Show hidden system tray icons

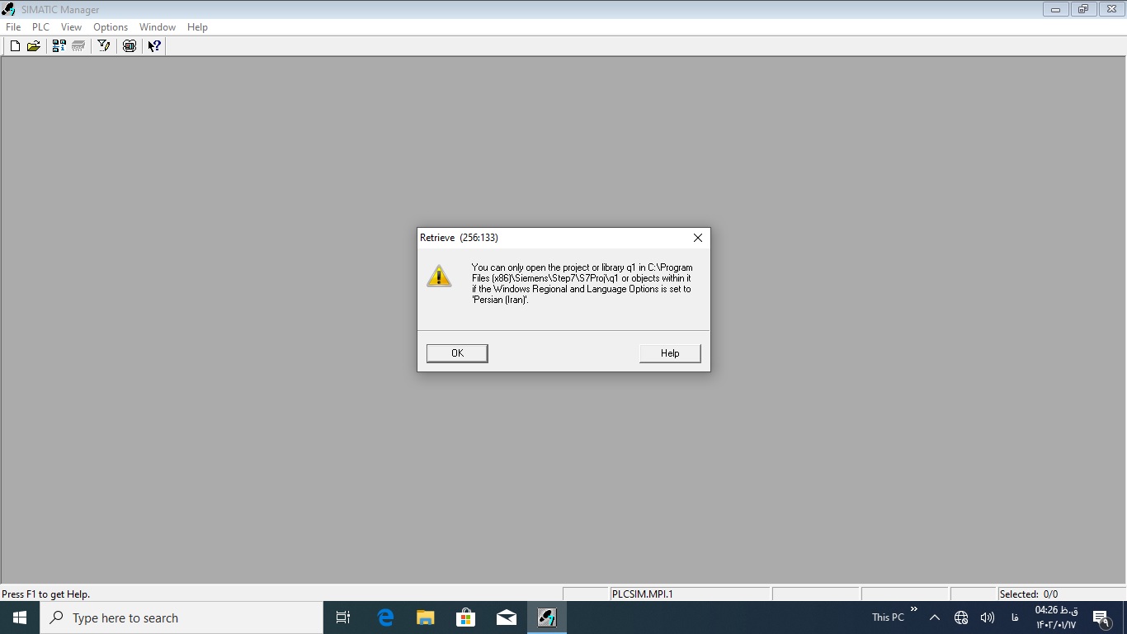tap(935, 617)
